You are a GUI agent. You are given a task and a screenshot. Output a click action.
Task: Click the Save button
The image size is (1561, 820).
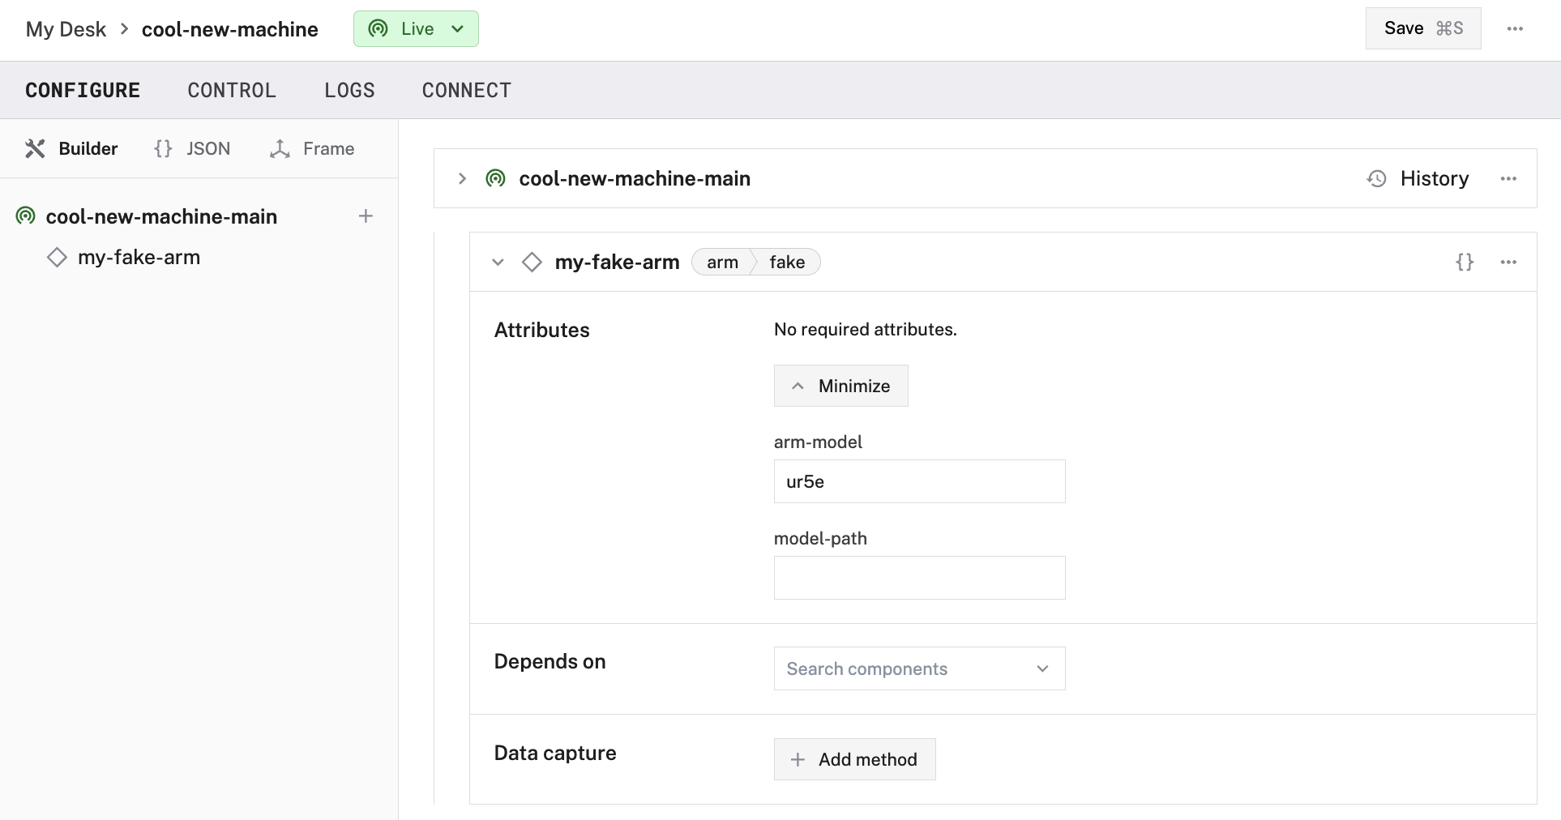1422,28
